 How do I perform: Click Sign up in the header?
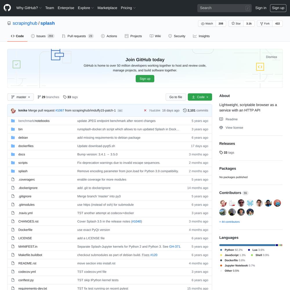278,8
